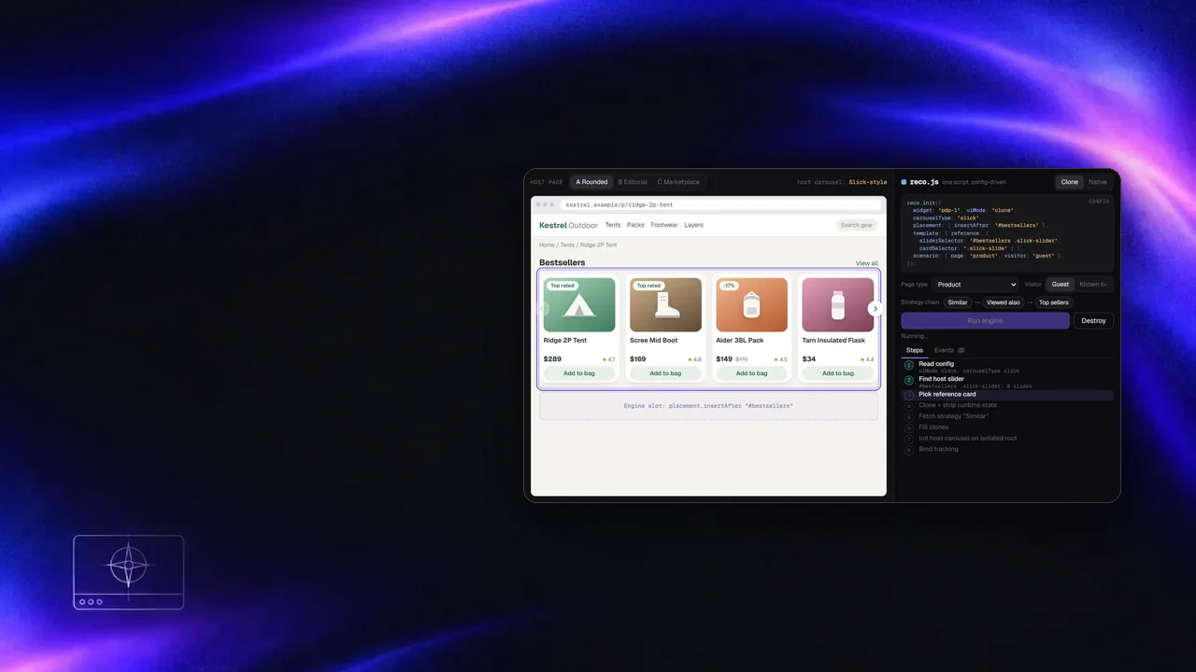Open the Tents navigation link

(x=613, y=225)
